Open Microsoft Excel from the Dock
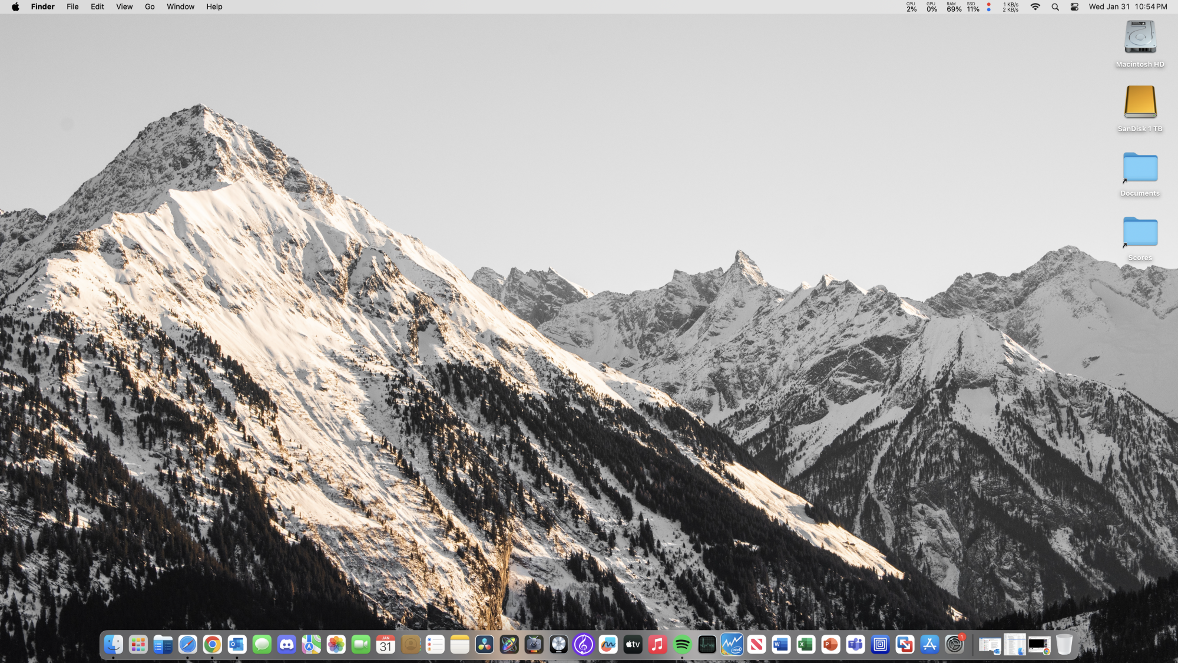1178x663 pixels. click(806, 645)
